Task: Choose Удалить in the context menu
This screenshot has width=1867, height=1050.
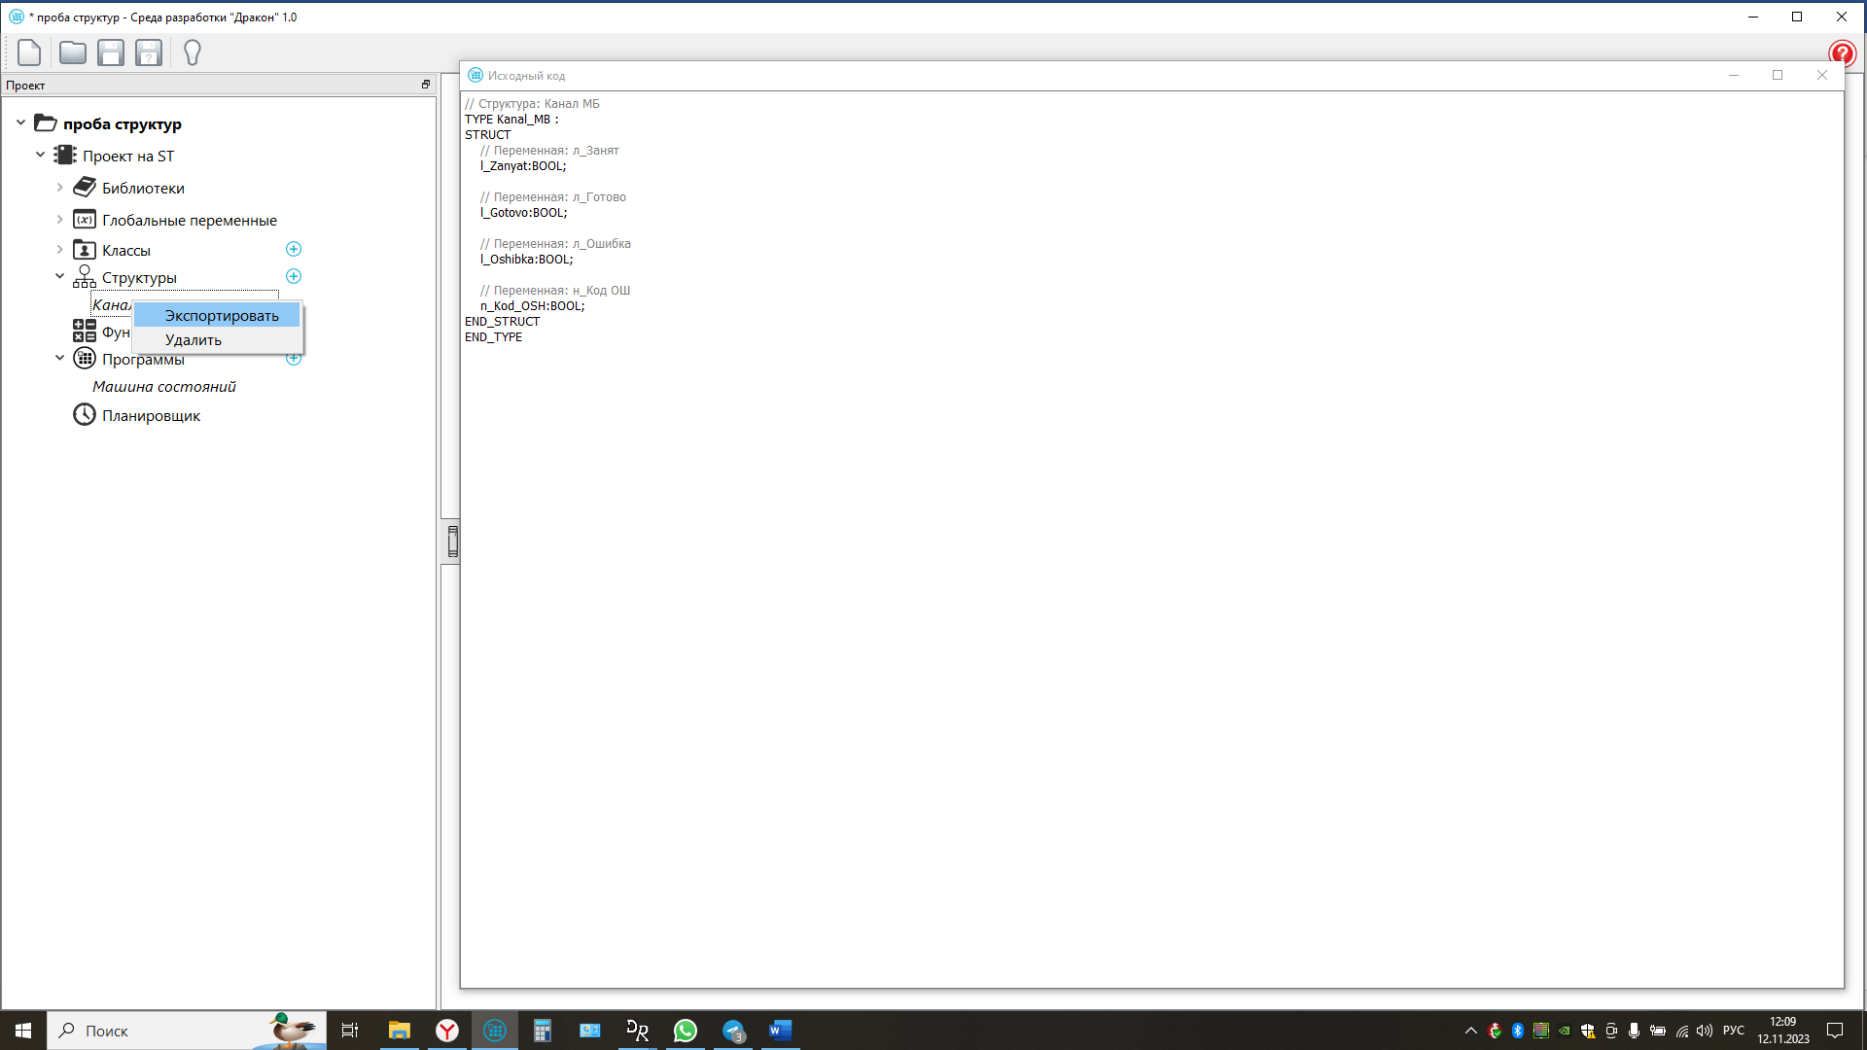Action: (194, 340)
